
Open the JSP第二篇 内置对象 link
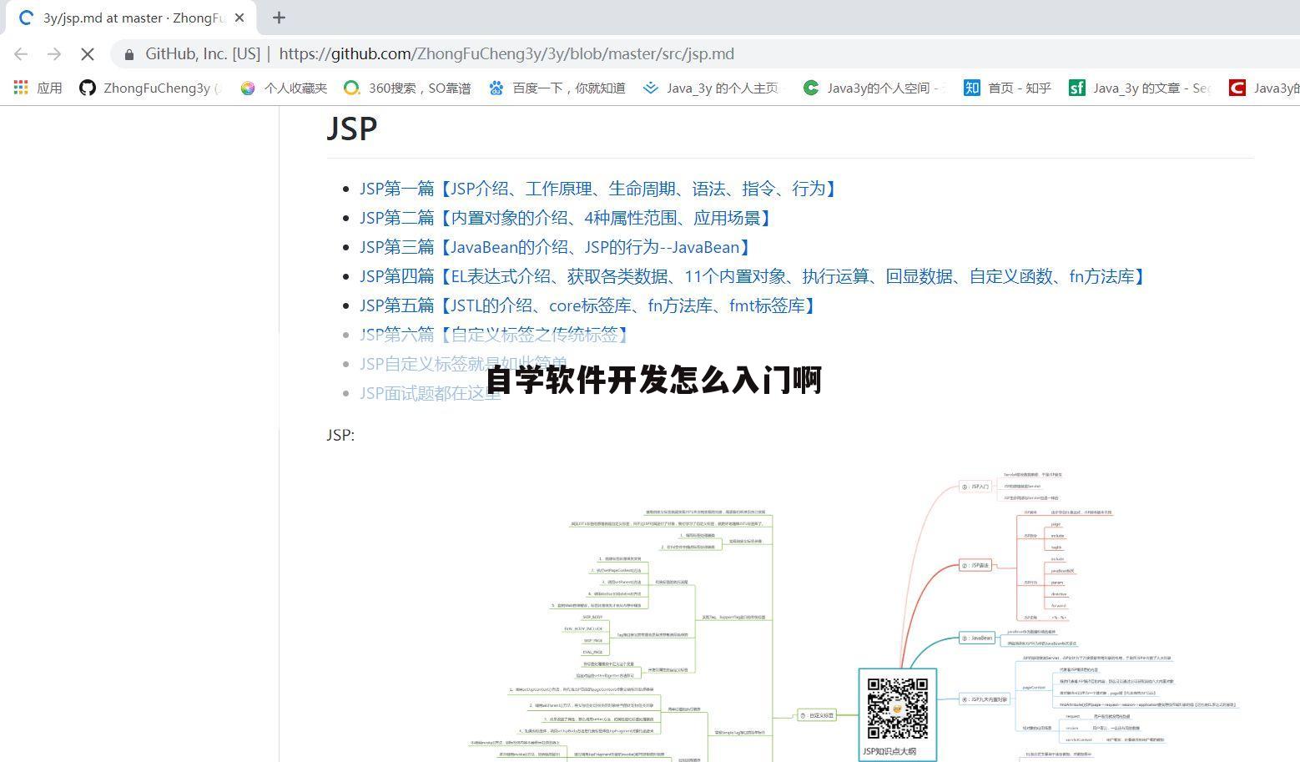tap(567, 218)
